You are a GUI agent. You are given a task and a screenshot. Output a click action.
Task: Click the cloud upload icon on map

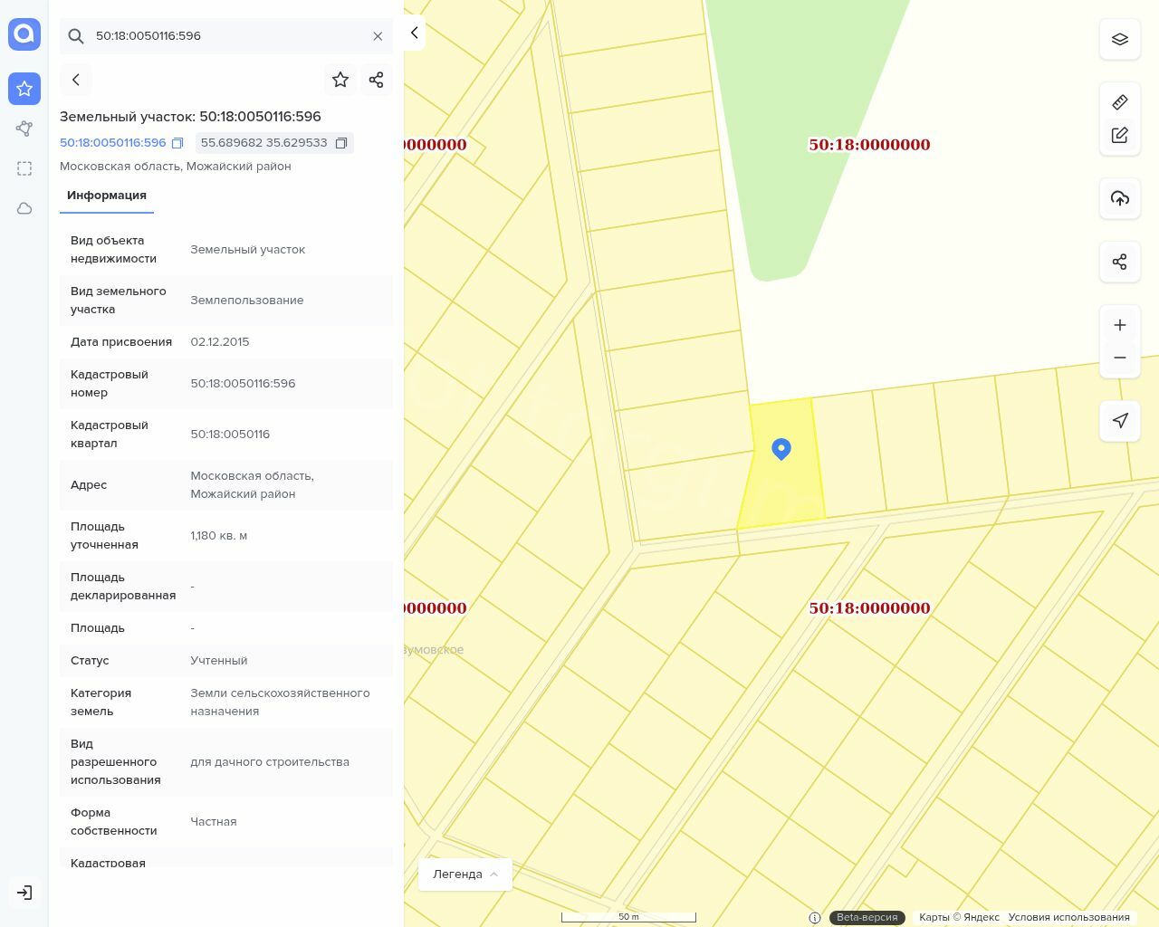pos(1119,198)
